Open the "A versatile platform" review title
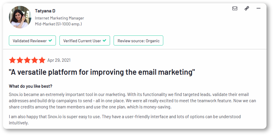The image size is (273, 135). click(102, 72)
